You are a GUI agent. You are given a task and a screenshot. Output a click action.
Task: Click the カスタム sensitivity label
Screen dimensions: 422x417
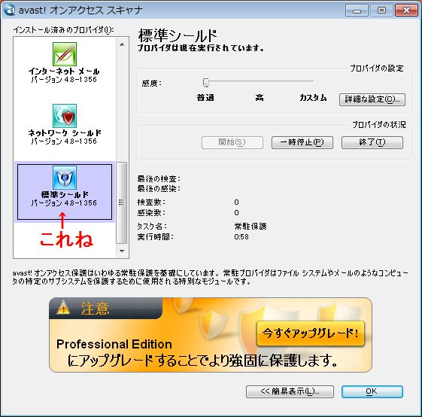[x=313, y=98]
